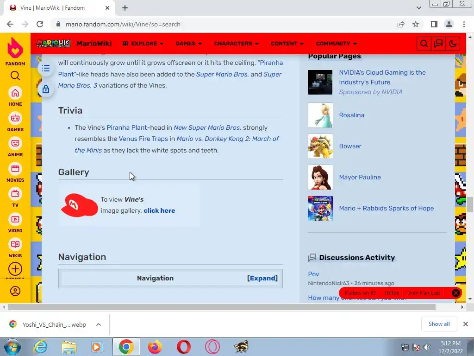
Task: Open the user profile icon in sidebar
Action: point(15,291)
